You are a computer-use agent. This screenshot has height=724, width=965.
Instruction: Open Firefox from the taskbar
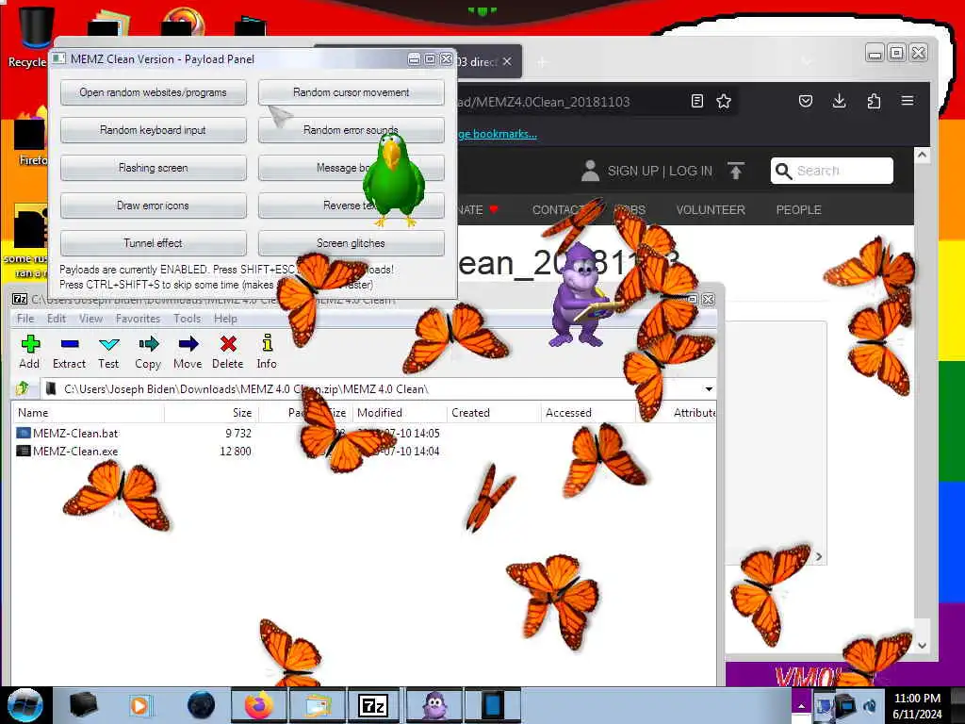click(x=259, y=705)
